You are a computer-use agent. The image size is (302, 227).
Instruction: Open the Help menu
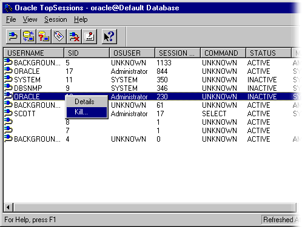tap(81, 19)
